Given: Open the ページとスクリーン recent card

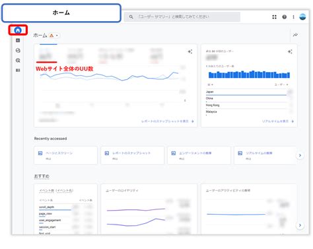Looking at the screenshot, I should tap(65, 155).
